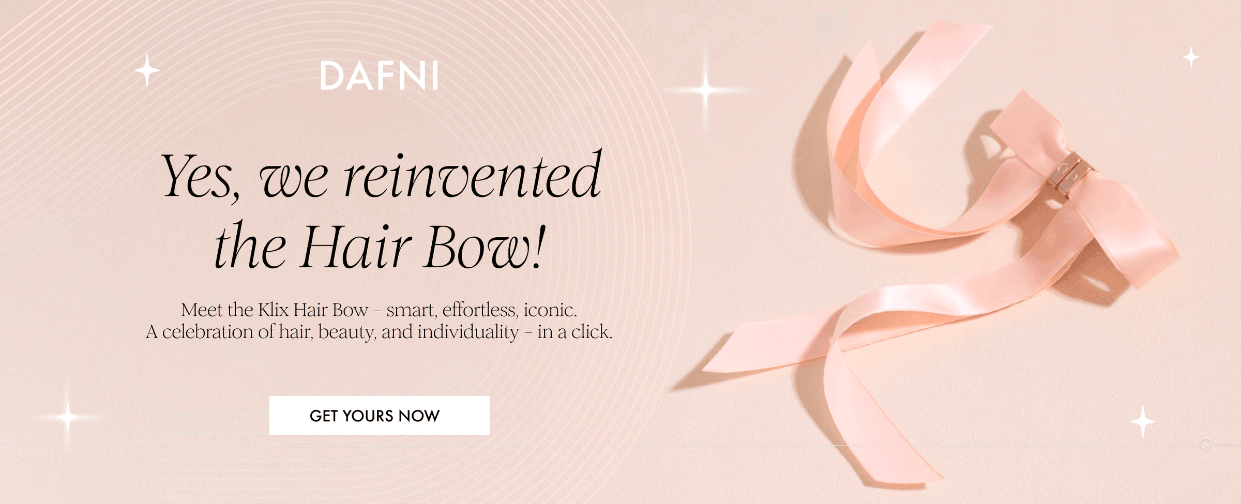Click the word 'reinvented' in the headline

[473, 176]
